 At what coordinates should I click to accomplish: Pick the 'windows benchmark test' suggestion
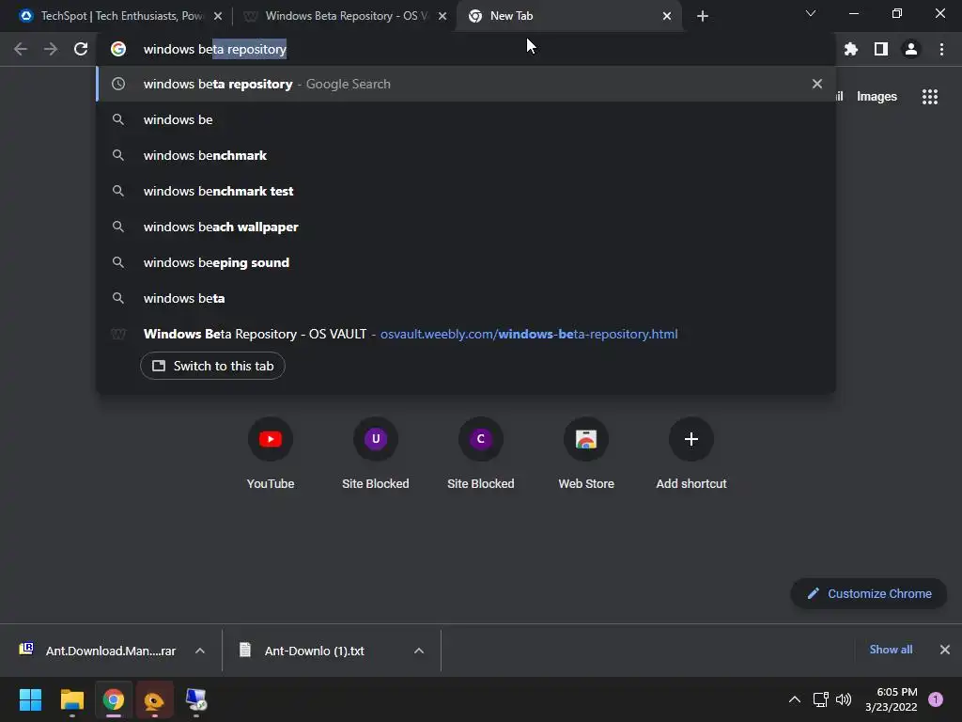coord(466,191)
